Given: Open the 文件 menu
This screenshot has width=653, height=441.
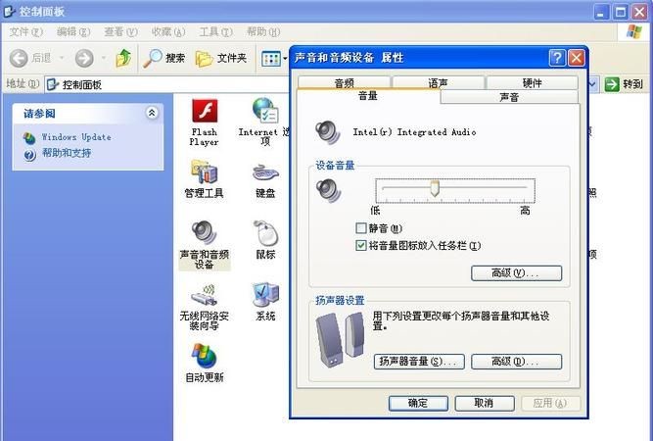Looking at the screenshot, I should click(25, 32).
